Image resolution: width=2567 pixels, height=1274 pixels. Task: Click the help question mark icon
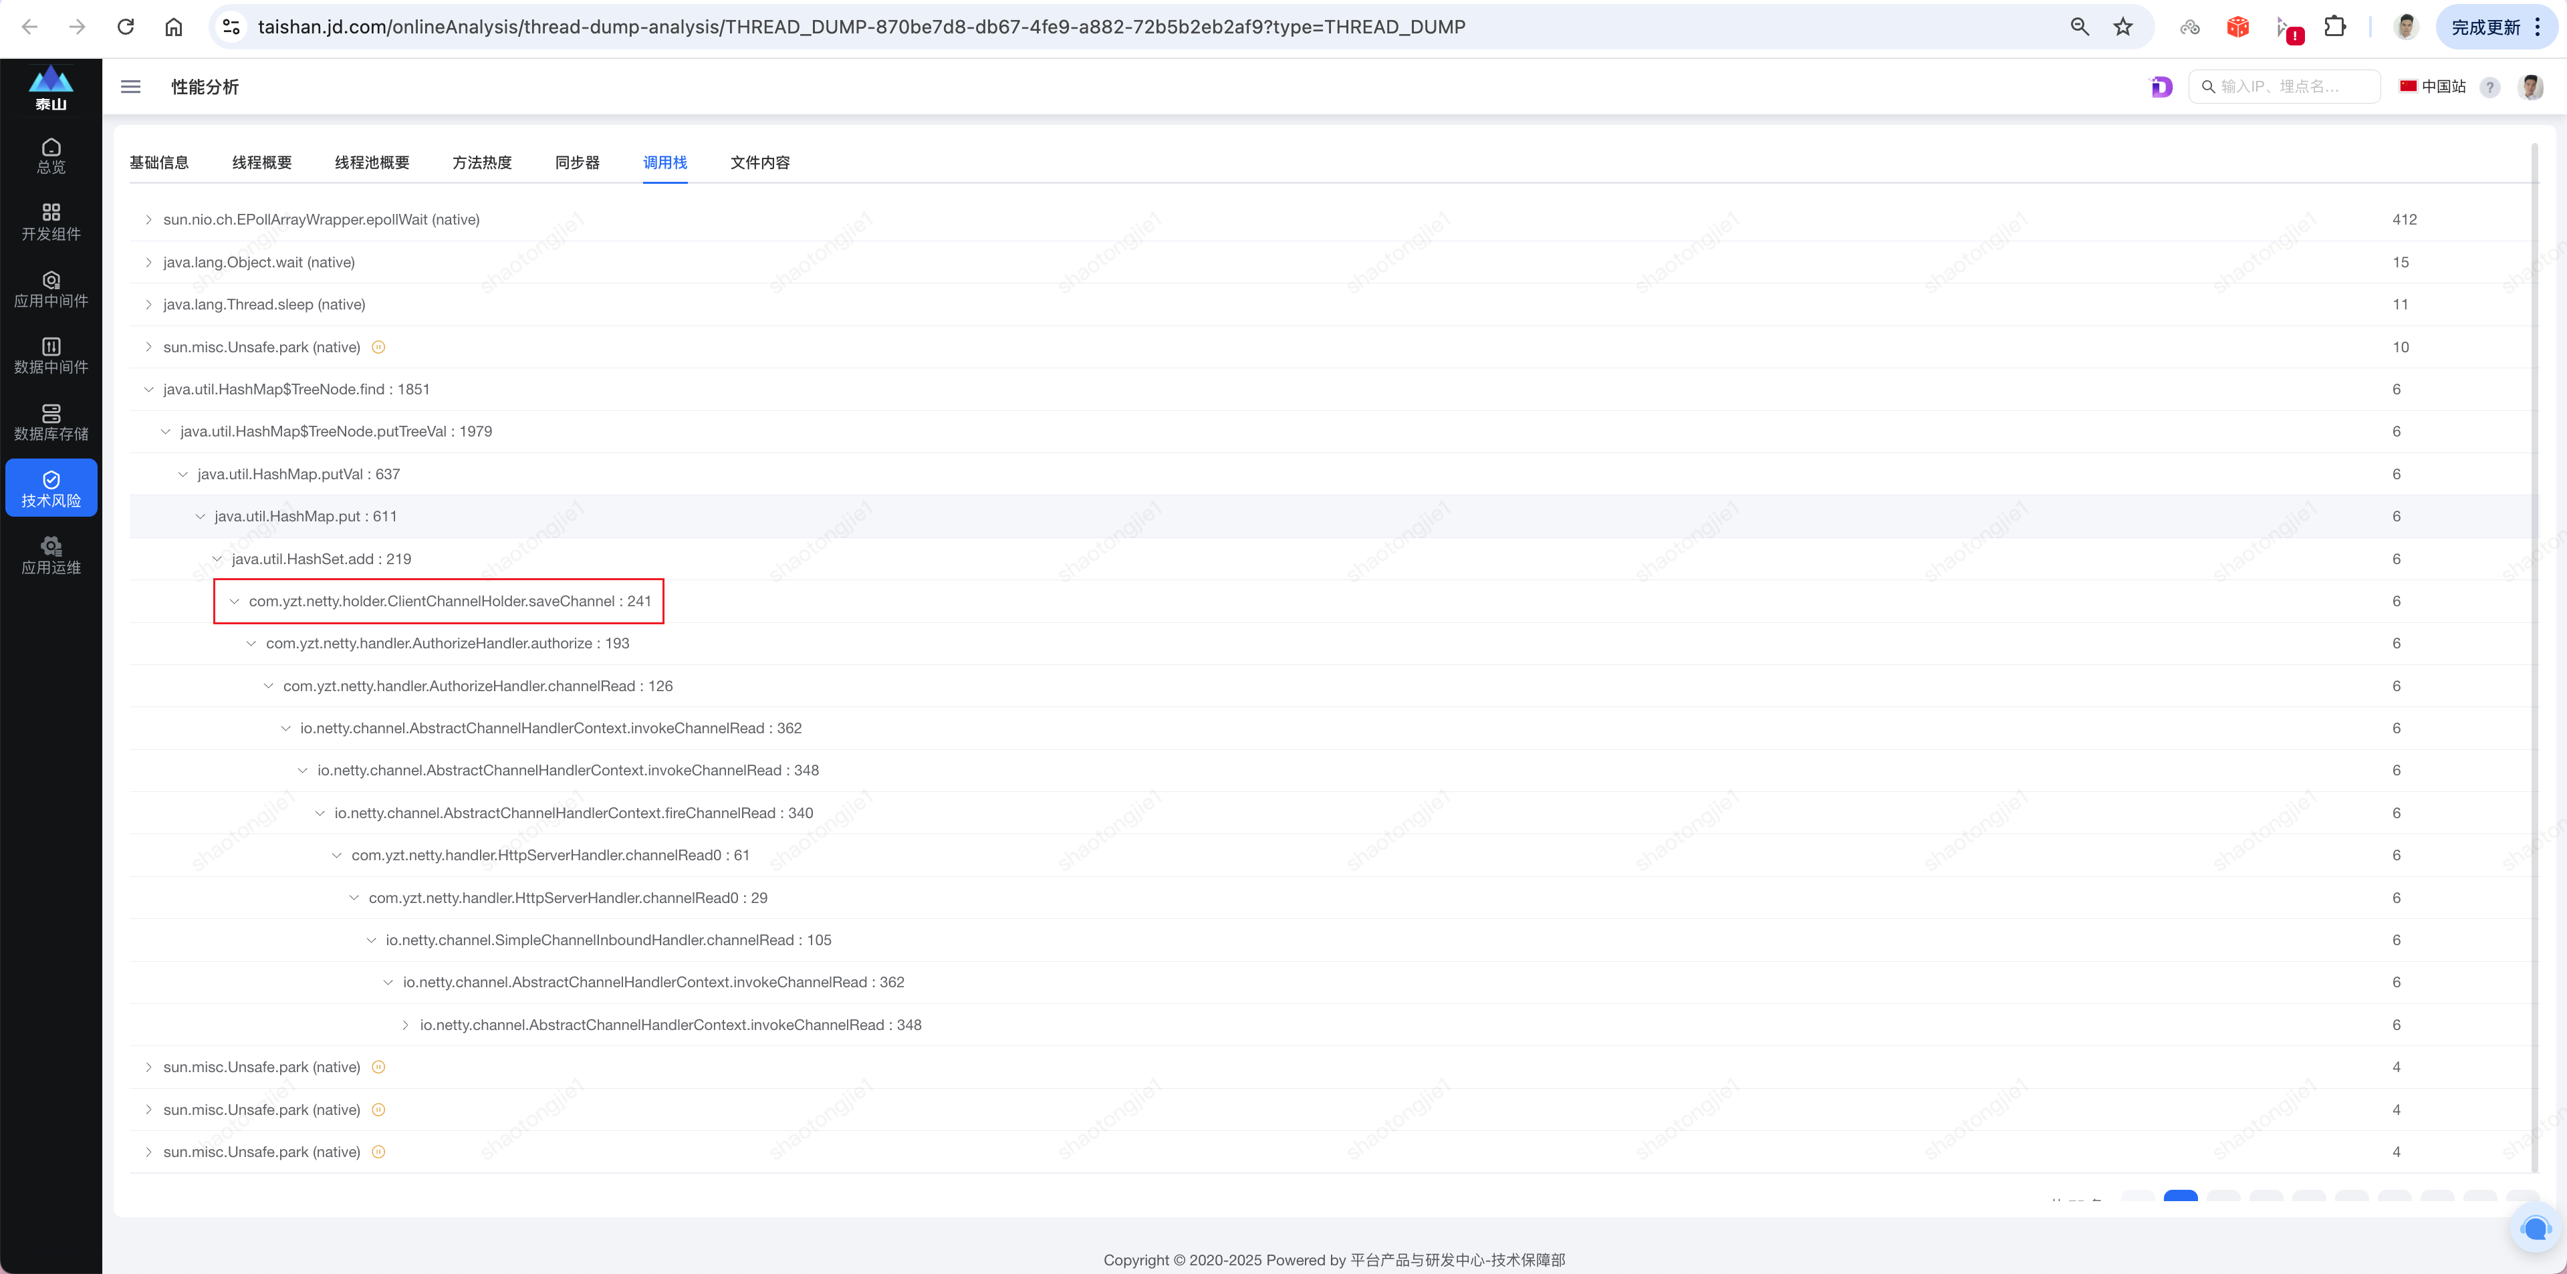point(2489,87)
